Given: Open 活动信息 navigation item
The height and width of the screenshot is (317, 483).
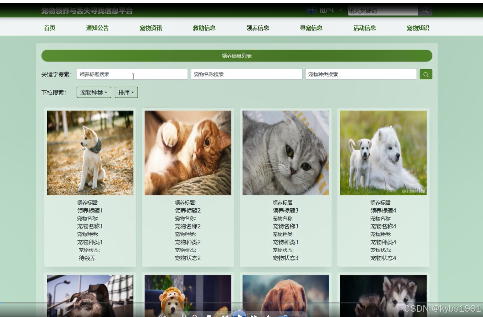Looking at the screenshot, I should (365, 28).
